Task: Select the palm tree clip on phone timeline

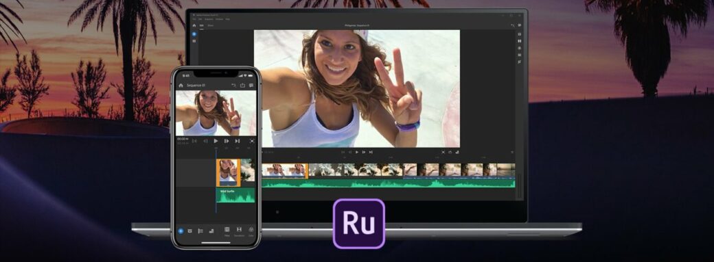Action: click(248, 170)
